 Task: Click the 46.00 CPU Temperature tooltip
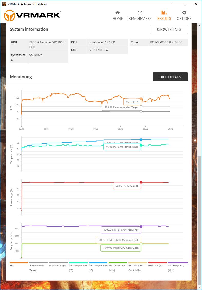click(x=122, y=147)
